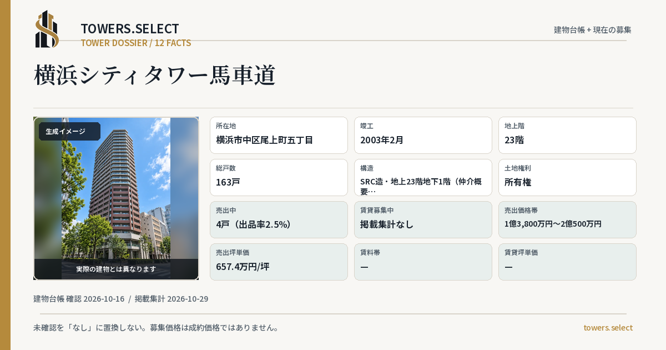The image size is (666, 350).
Task: Select the 土地権利 value 所有権
Action: (x=519, y=182)
